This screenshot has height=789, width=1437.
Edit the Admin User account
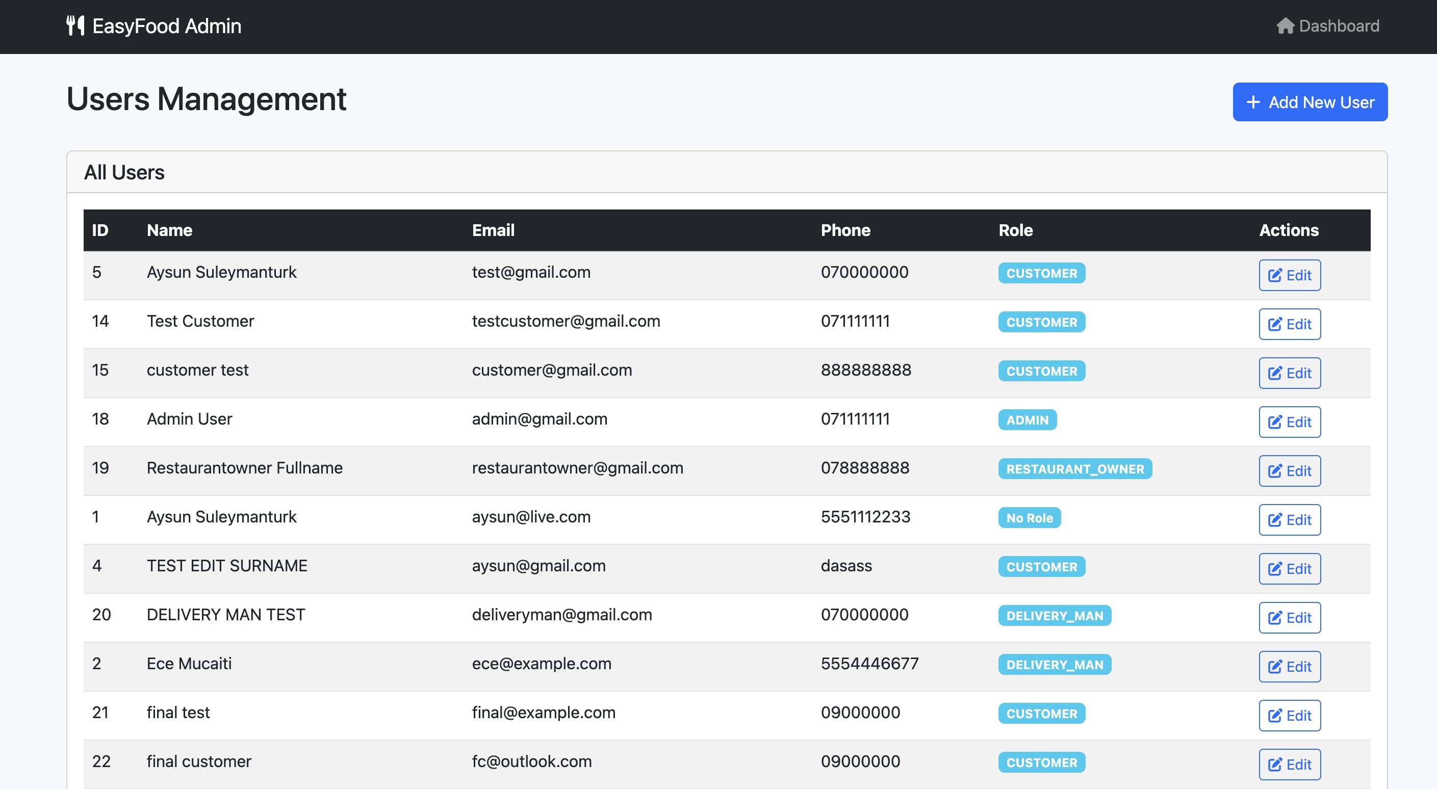(1289, 422)
